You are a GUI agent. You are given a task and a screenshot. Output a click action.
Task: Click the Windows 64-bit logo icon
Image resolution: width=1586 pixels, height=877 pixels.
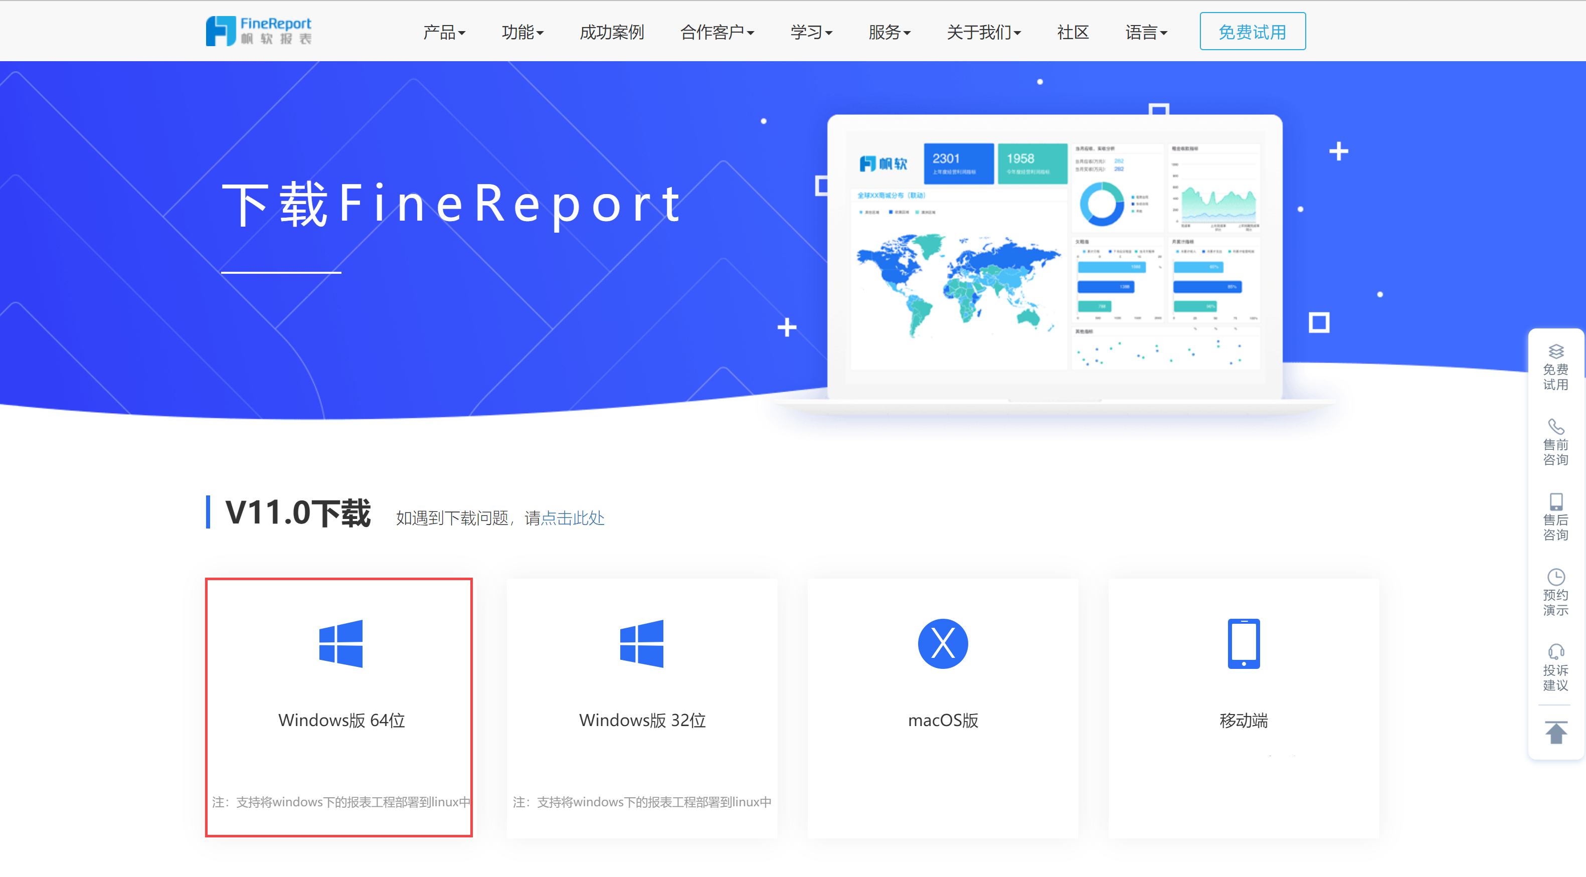pyautogui.click(x=340, y=644)
